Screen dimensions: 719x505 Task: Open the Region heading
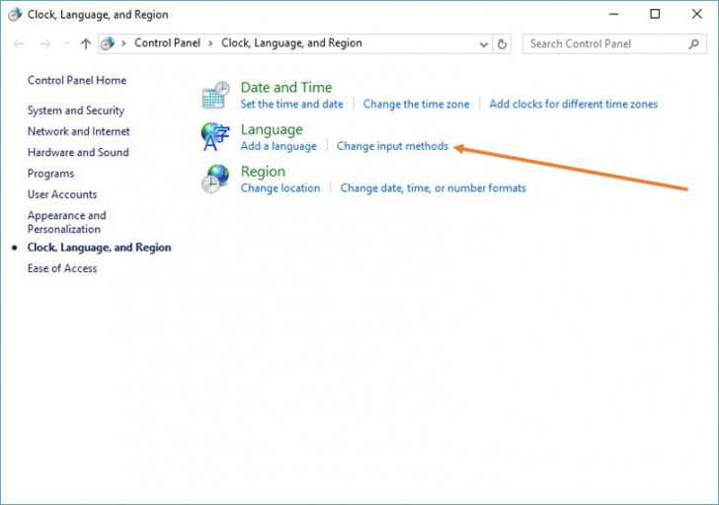coord(263,172)
